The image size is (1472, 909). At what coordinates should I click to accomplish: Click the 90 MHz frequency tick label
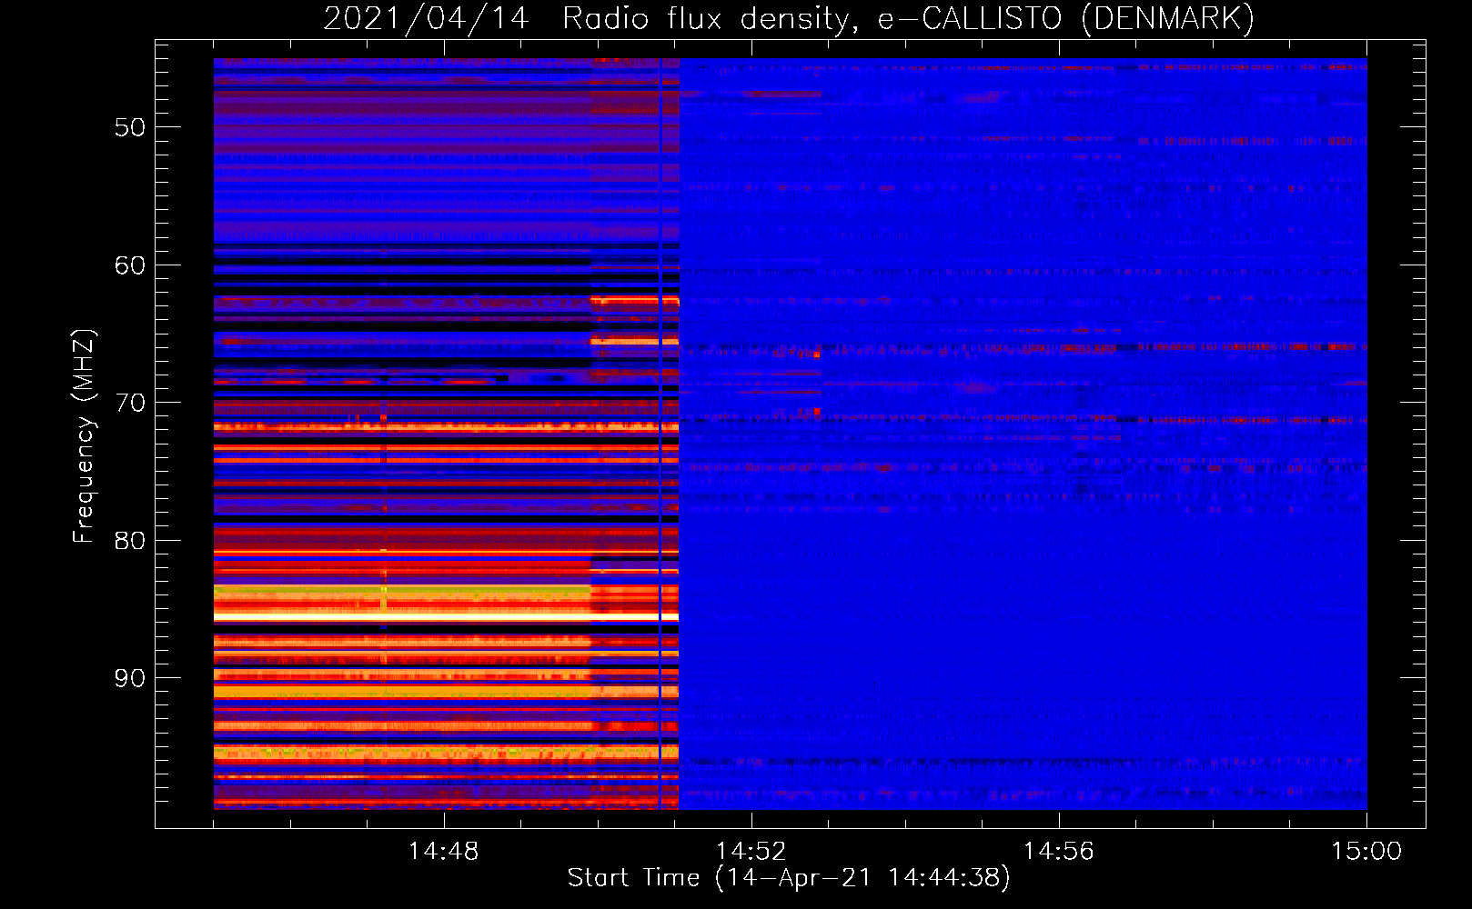(x=130, y=678)
